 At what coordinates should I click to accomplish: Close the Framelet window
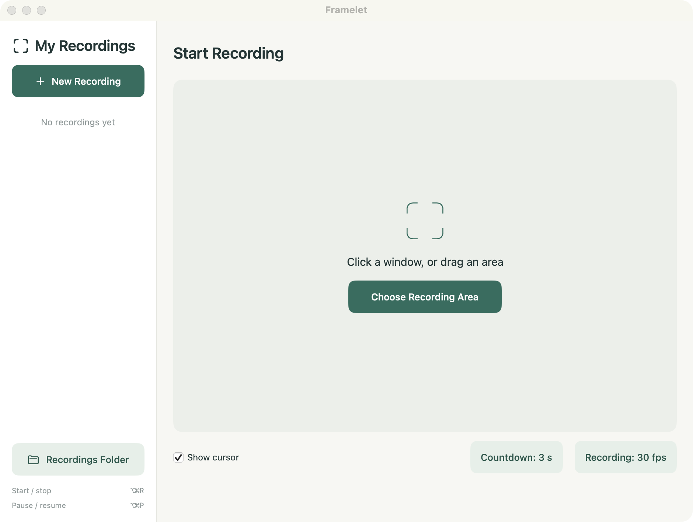(12, 10)
